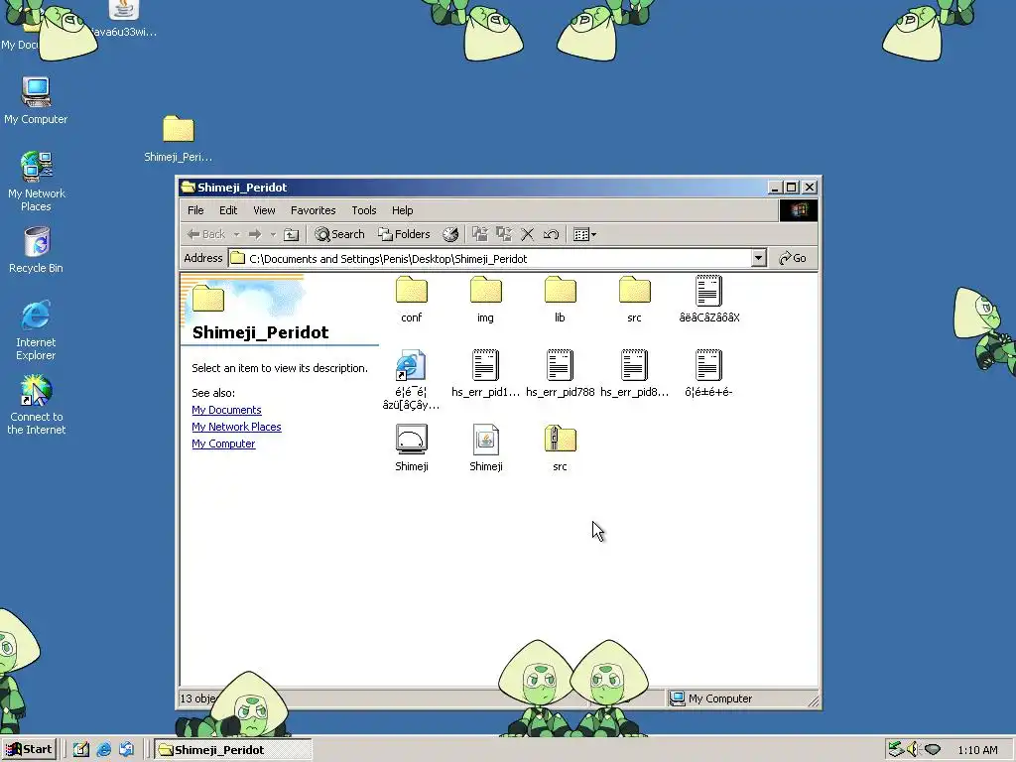This screenshot has height=762, width=1016.
Task: Click the Recycle Bin desktop icon
Action: (x=37, y=250)
